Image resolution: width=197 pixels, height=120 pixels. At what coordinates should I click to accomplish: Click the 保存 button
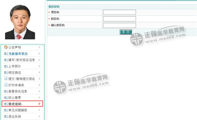click(x=126, y=32)
